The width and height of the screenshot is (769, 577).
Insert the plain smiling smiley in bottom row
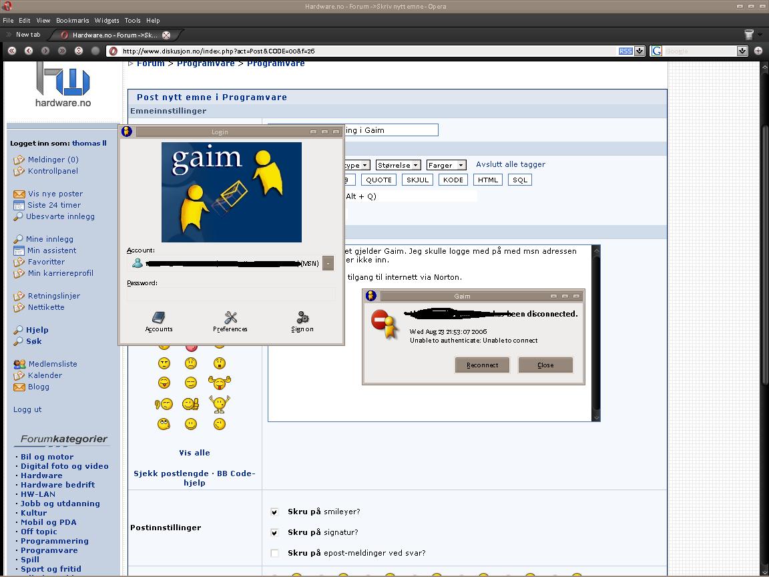pyautogui.click(x=191, y=424)
